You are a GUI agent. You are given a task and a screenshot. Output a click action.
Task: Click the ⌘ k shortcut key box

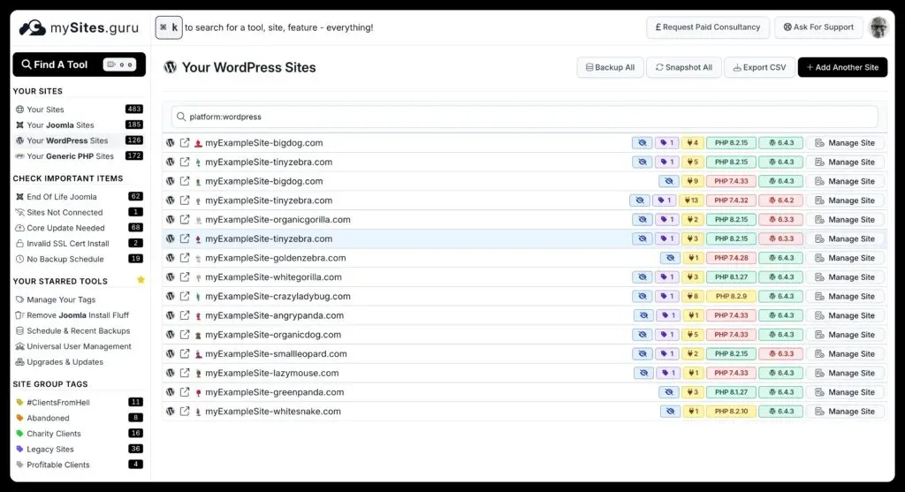(169, 27)
